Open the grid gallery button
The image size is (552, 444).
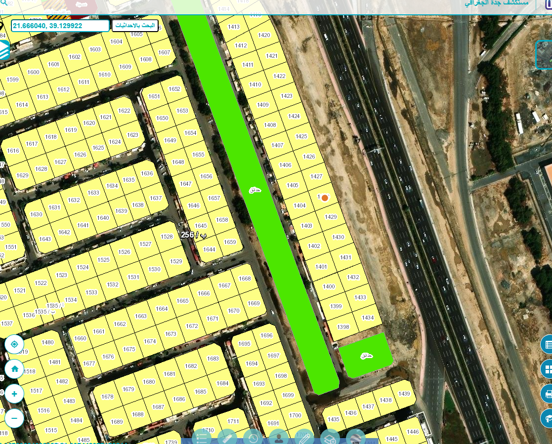click(x=547, y=369)
